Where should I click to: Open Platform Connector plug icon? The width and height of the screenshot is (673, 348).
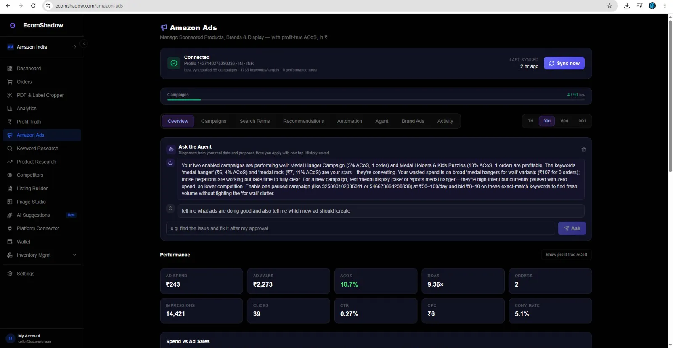point(10,228)
